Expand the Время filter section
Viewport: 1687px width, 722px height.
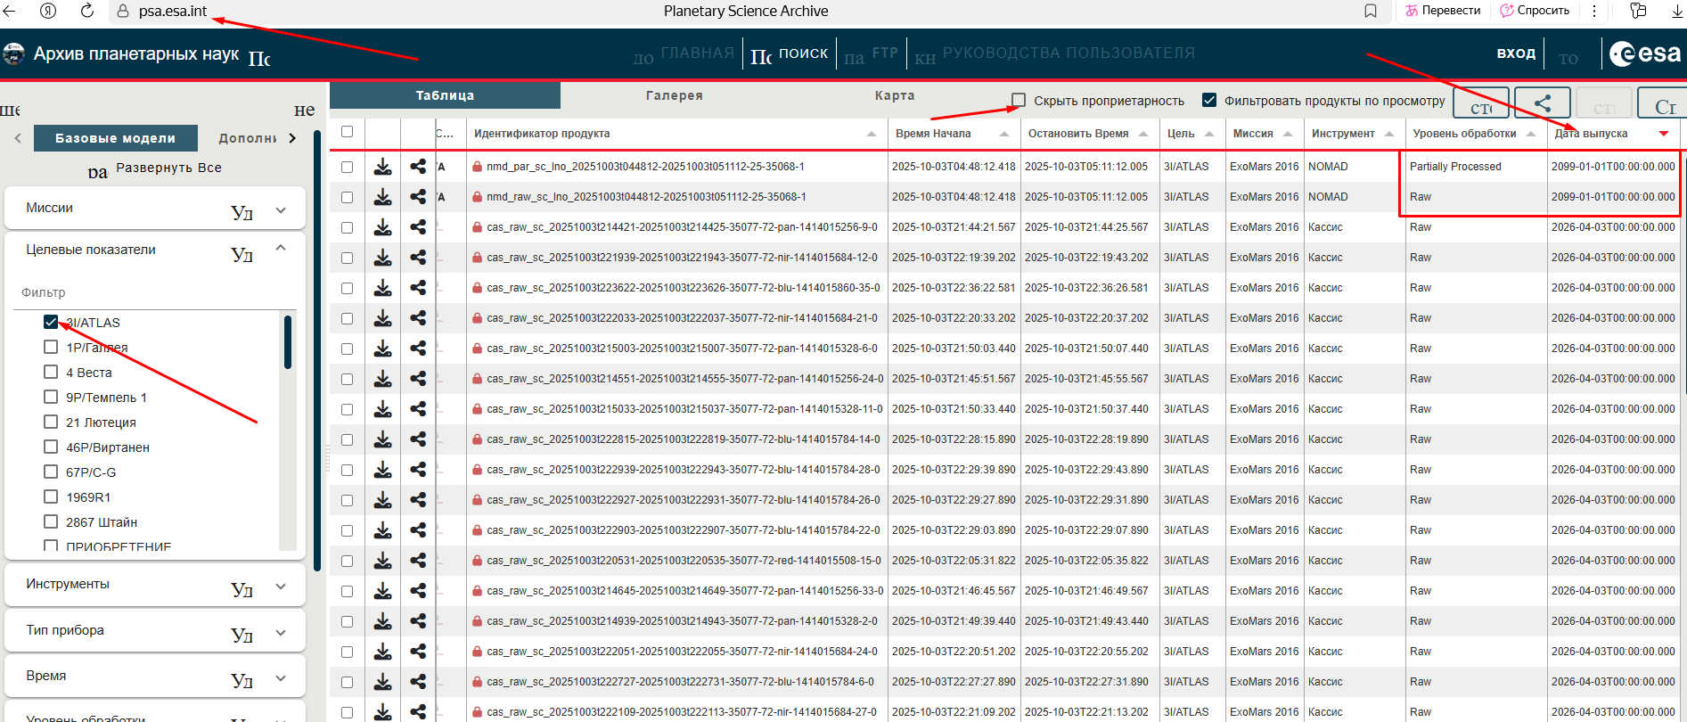point(281,678)
